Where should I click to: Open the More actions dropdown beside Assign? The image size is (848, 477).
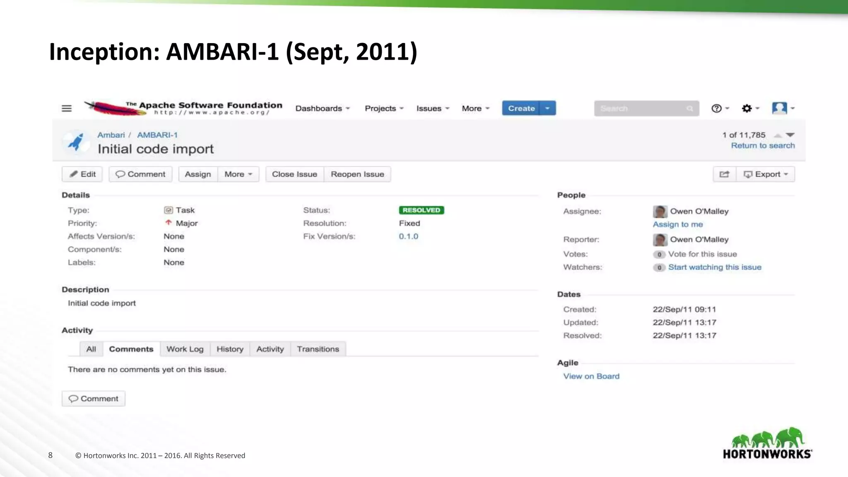(x=238, y=174)
